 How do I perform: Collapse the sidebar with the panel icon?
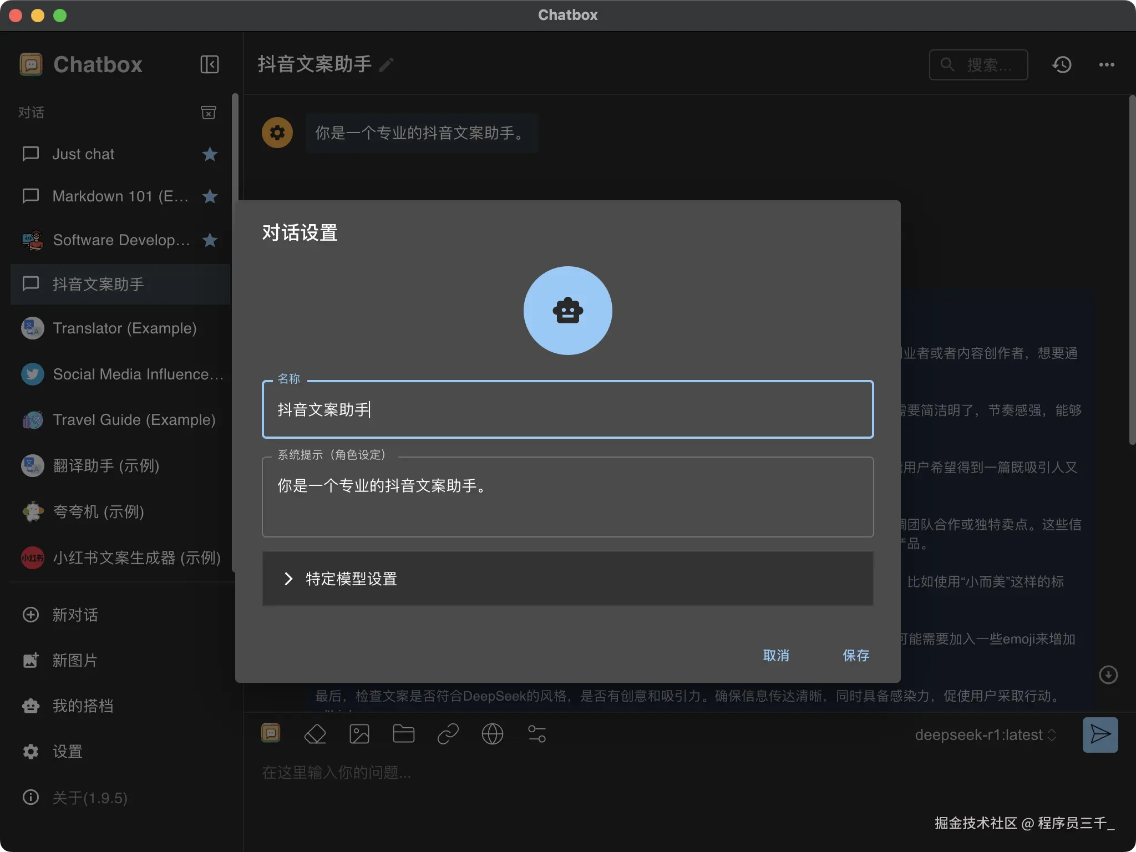click(209, 64)
